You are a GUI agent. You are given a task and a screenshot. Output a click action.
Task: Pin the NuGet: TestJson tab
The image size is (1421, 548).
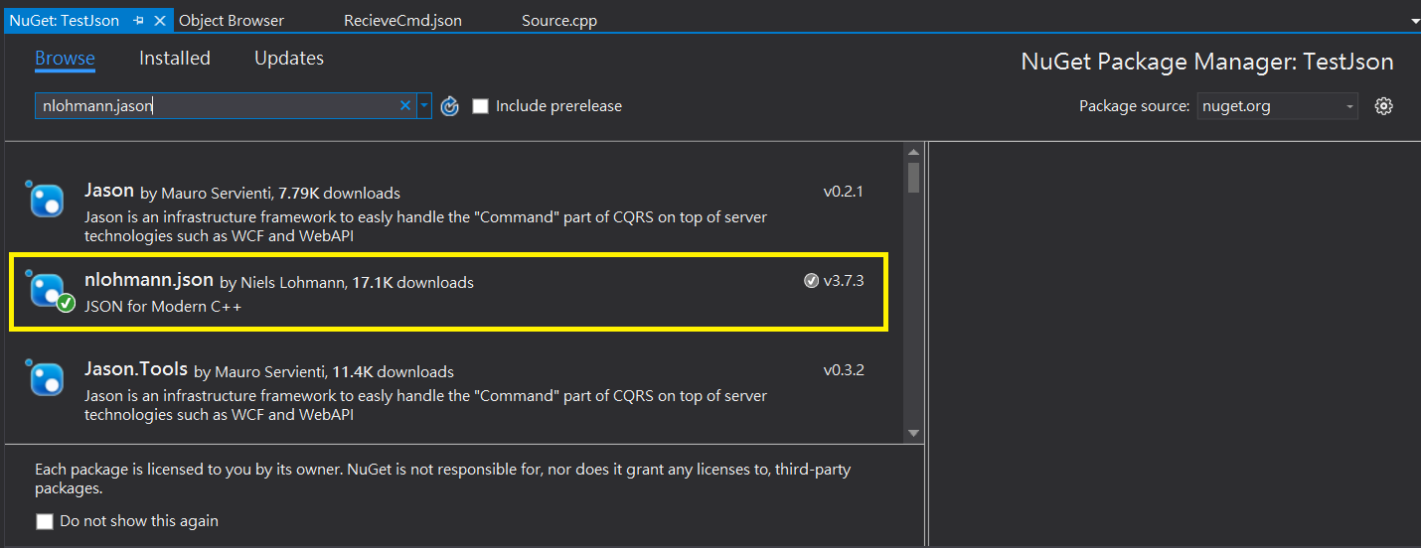point(139,20)
